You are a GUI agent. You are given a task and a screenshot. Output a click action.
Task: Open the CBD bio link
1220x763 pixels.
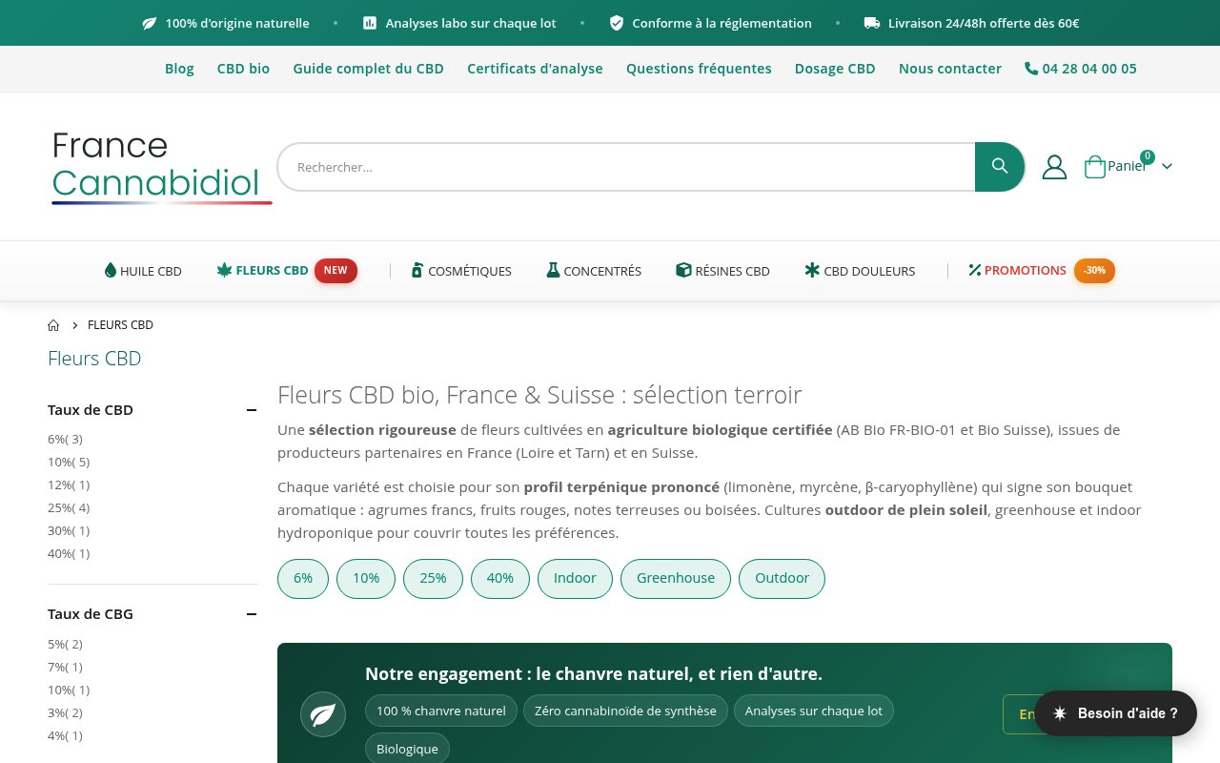[243, 69]
